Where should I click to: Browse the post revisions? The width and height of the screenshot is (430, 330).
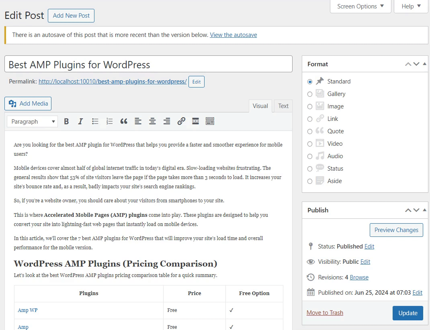coord(359,277)
